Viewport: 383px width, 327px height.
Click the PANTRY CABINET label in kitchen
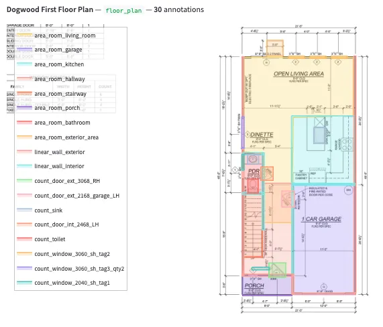tap(301, 176)
